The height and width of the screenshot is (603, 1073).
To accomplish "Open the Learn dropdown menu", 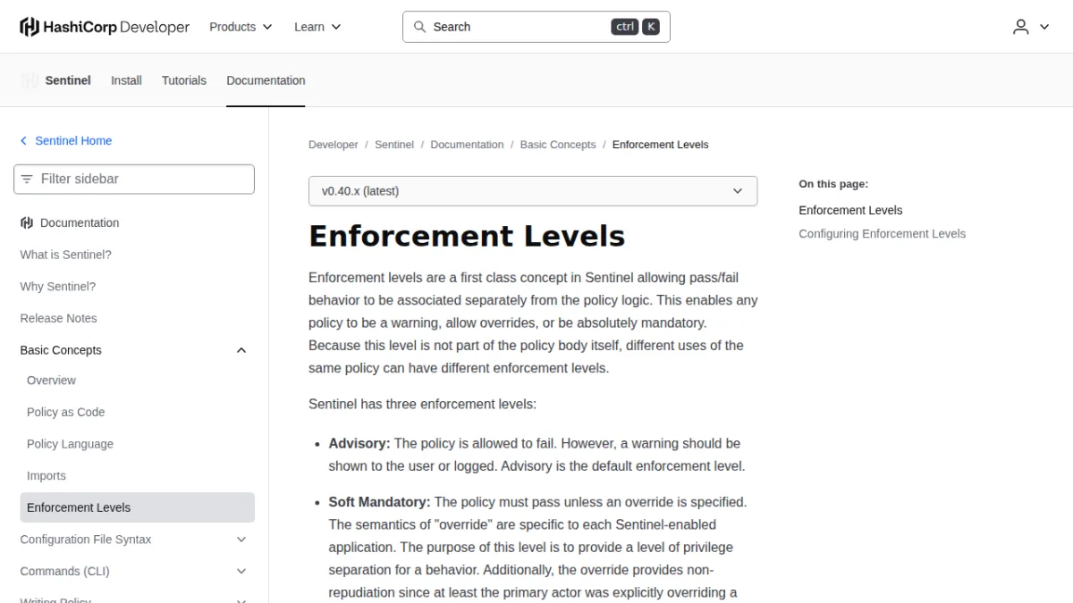I will coord(317,27).
